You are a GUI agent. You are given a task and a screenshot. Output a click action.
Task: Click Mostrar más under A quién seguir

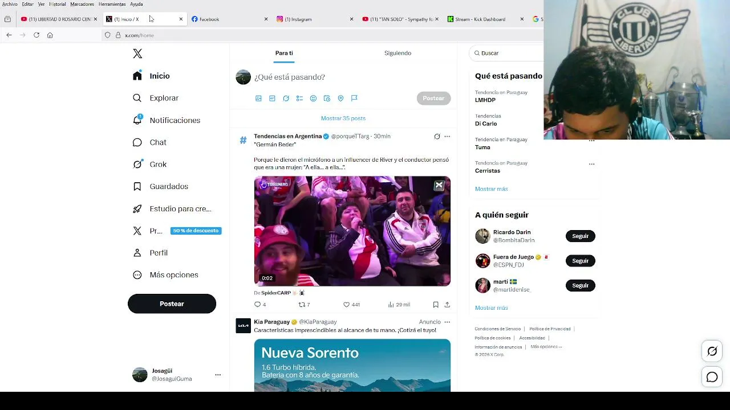coord(491,308)
